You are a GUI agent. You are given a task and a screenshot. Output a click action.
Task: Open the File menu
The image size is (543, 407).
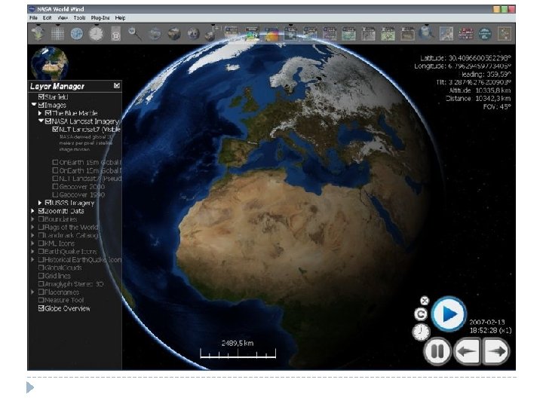point(34,18)
